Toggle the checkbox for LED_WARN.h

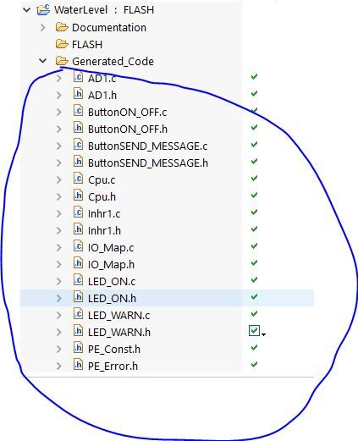(x=254, y=331)
